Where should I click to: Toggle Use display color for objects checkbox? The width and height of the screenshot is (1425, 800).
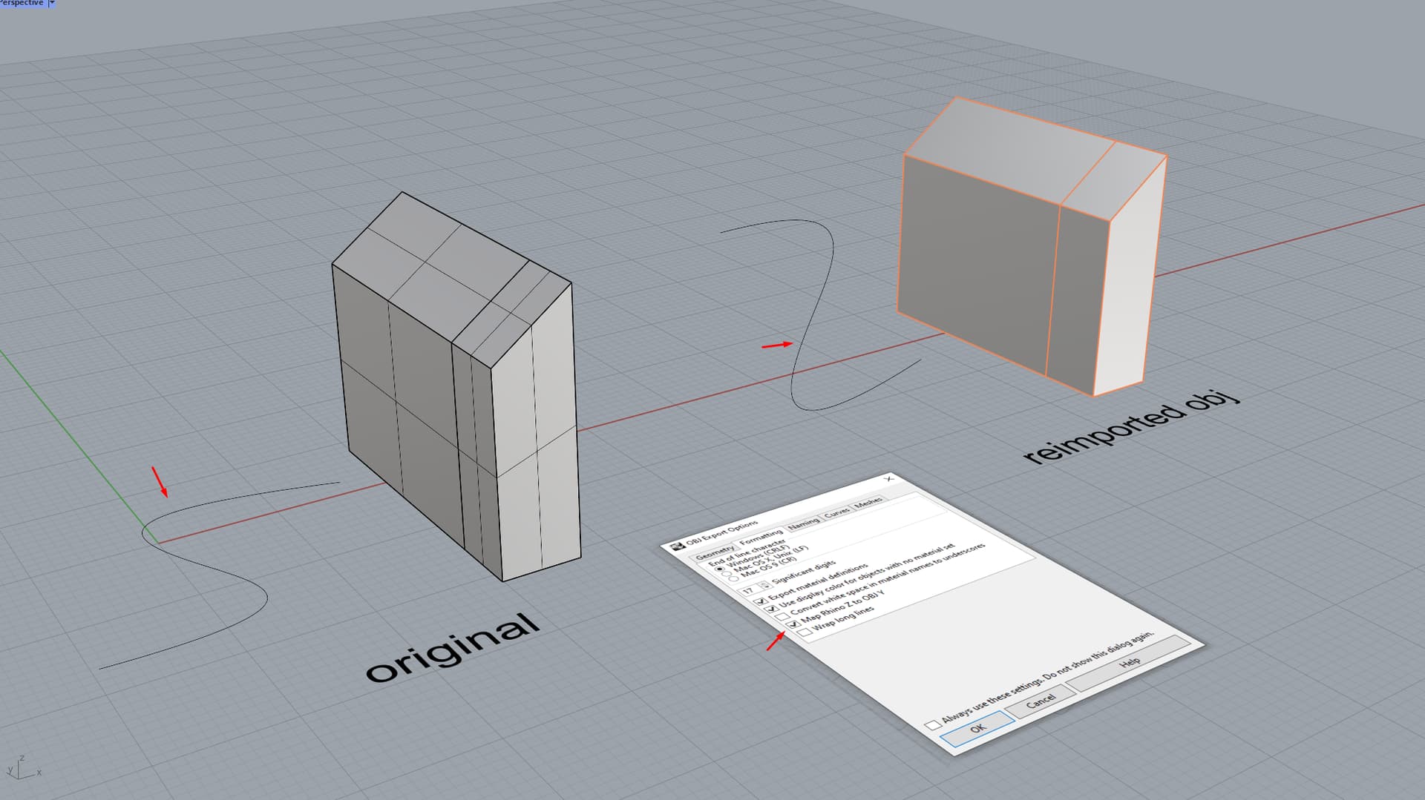coord(770,609)
